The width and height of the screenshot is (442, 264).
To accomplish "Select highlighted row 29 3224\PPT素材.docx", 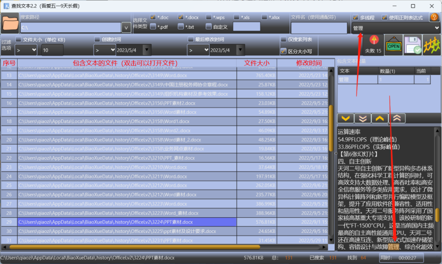I will [165, 222].
